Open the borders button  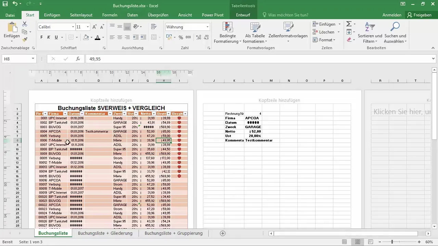(x=71, y=37)
